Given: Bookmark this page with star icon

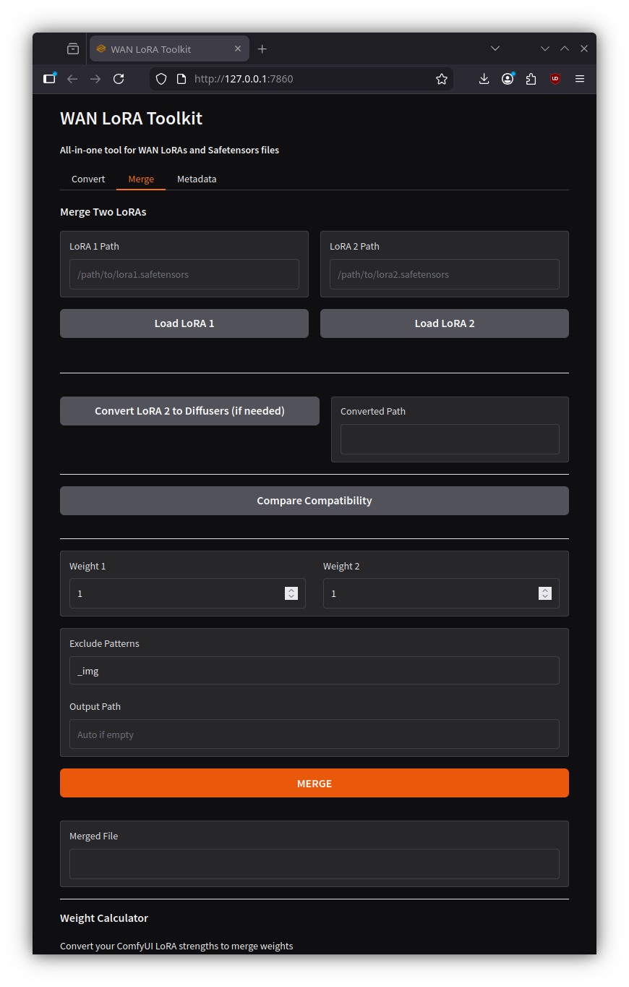Looking at the screenshot, I should point(441,79).
